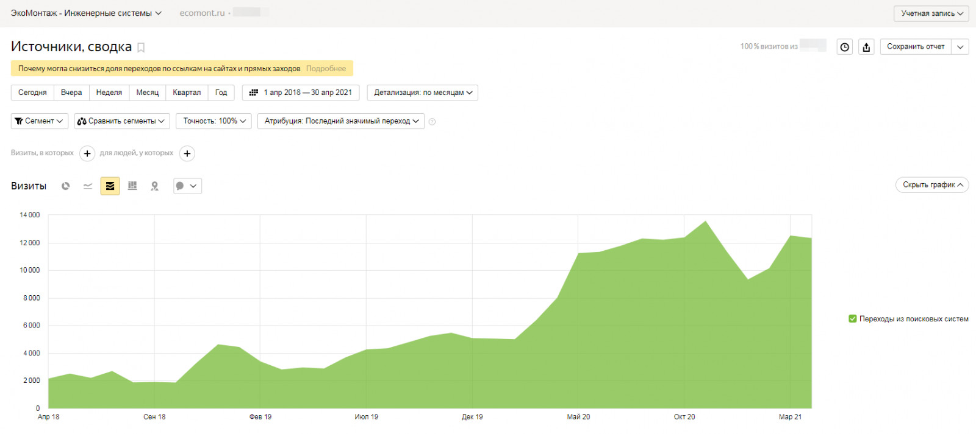This screenshot has width=976, height=434.
Task: Select the Квартал period tab
Action: point(187,93)
